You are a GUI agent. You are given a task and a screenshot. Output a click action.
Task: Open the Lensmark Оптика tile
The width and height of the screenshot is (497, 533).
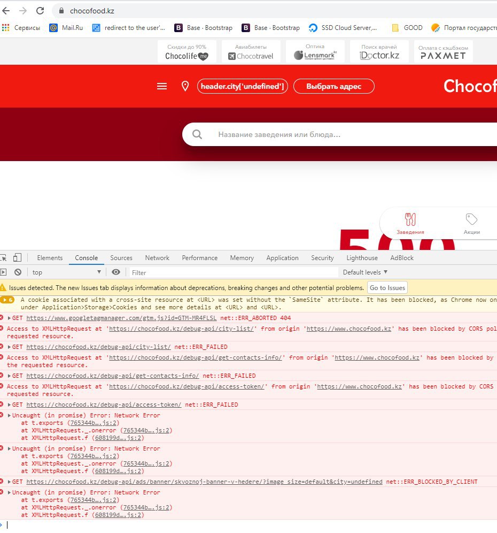(315, 52)
